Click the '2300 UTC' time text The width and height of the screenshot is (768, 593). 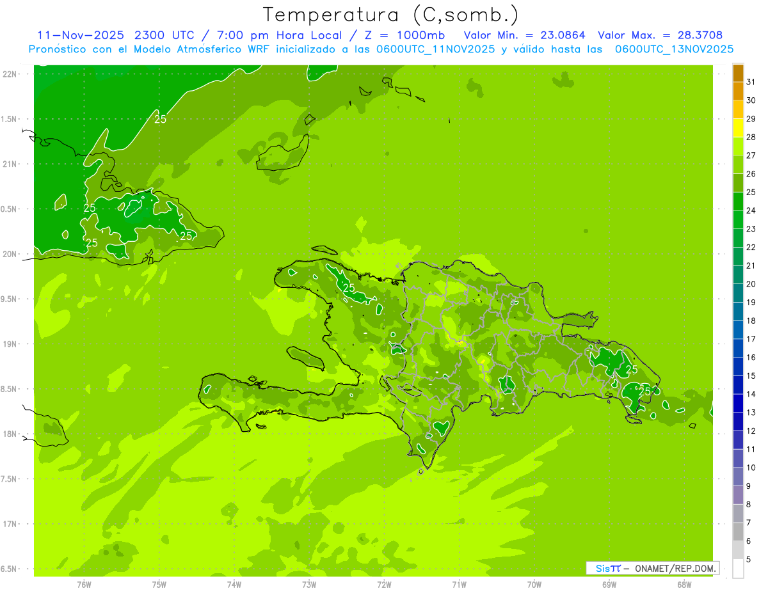pos(164,35)
